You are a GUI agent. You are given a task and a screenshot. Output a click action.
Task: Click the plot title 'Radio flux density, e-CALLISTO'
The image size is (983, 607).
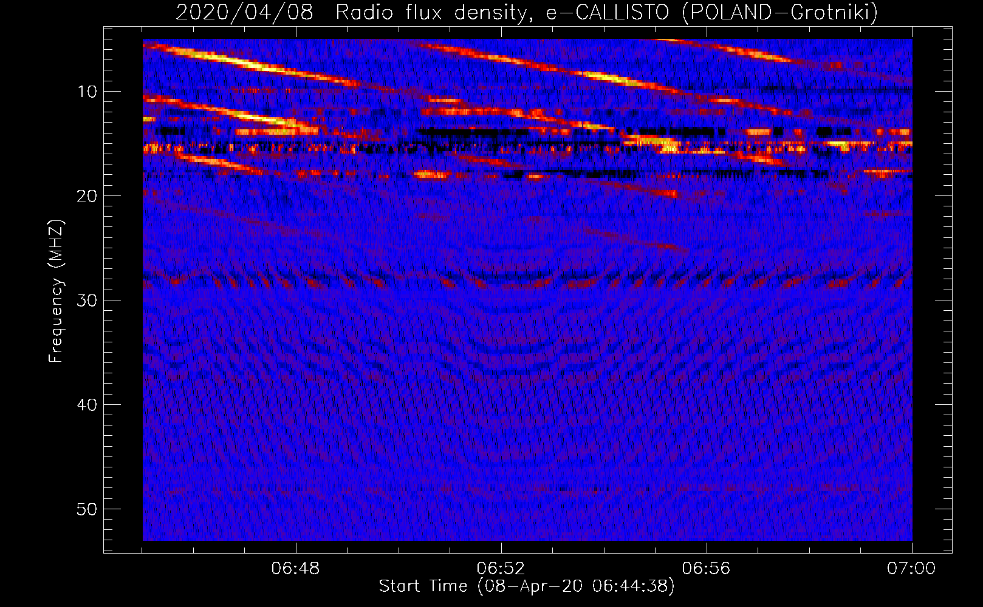pos(502,12)
